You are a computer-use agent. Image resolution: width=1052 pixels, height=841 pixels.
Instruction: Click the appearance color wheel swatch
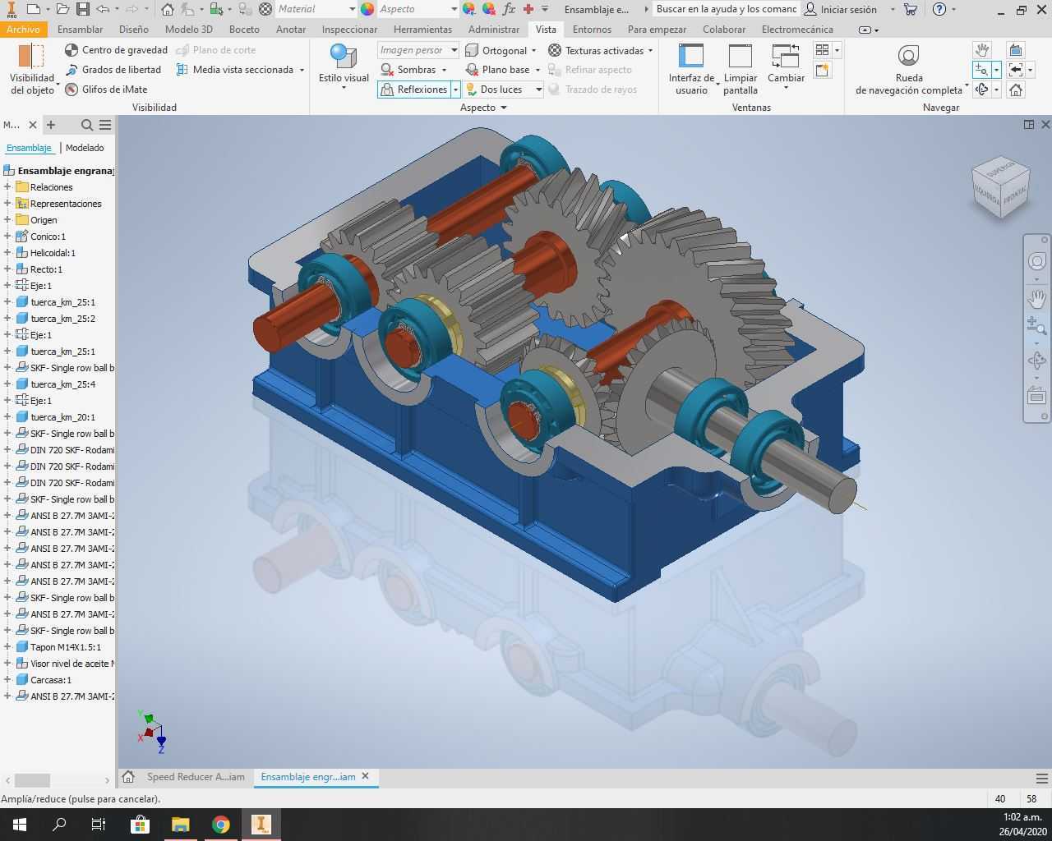tap(367, 9)
